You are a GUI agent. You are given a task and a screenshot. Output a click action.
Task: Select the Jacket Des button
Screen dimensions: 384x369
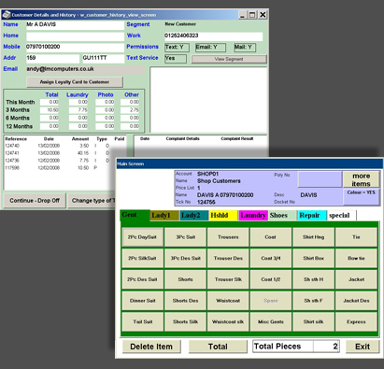[x=356, y=301]
